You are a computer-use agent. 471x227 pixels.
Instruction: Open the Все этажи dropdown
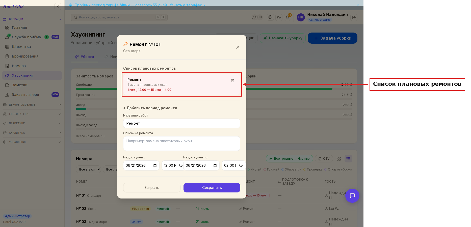tap(89, 169)
